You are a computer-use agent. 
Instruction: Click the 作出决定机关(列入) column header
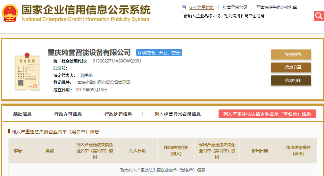click(x=176, y=151)
